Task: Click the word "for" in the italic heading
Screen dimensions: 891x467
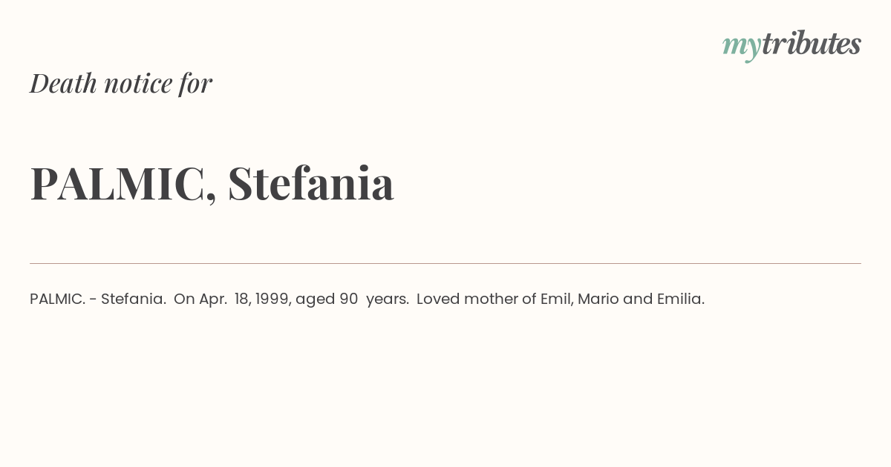Action: (195, 84)
